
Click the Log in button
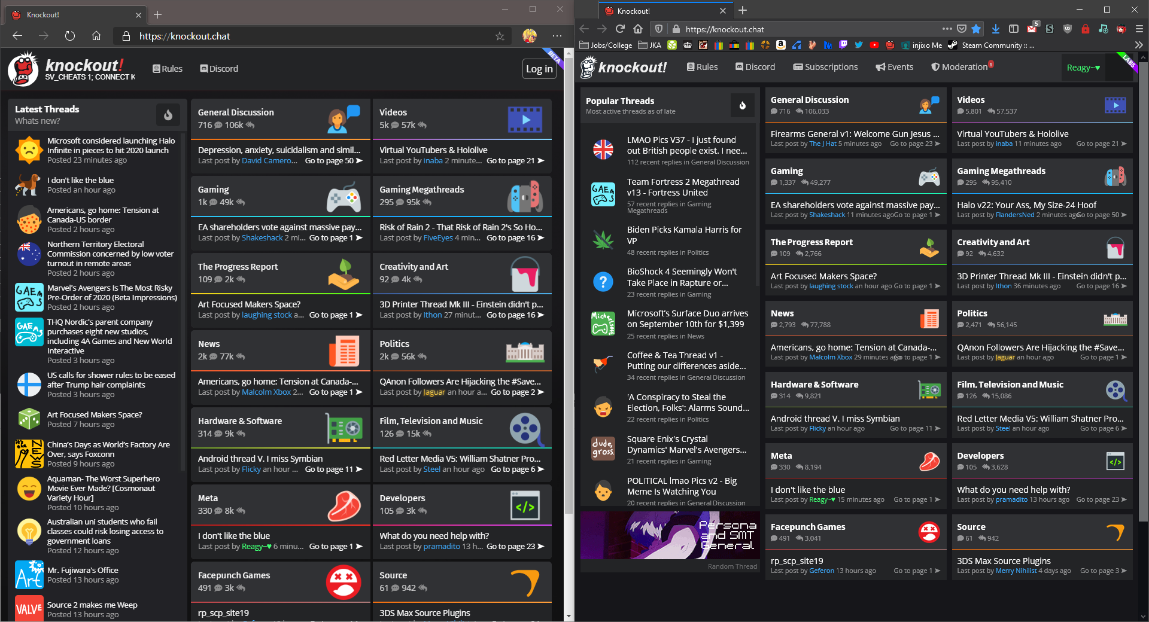point(539,69)
